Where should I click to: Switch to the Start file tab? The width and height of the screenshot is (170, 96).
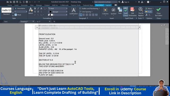click(6, 22)
